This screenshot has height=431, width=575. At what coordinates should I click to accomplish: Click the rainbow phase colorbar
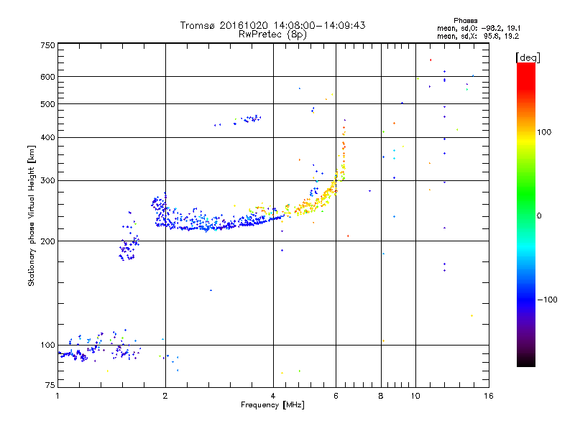coord(526,214)
